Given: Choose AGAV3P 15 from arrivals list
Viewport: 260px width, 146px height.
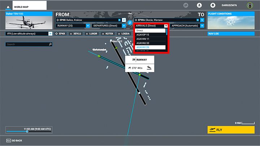Looking at the screenshot, I should tap(150, 35).
